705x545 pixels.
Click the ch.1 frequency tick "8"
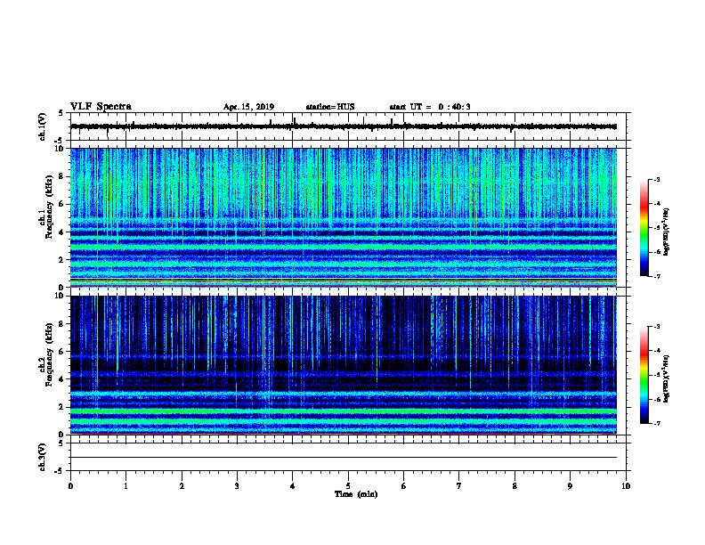pos(62,176)
